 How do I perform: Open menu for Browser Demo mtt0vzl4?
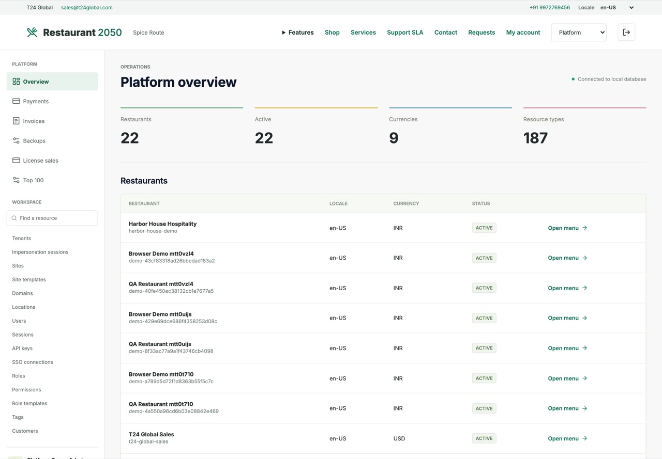tap(567, 258)
